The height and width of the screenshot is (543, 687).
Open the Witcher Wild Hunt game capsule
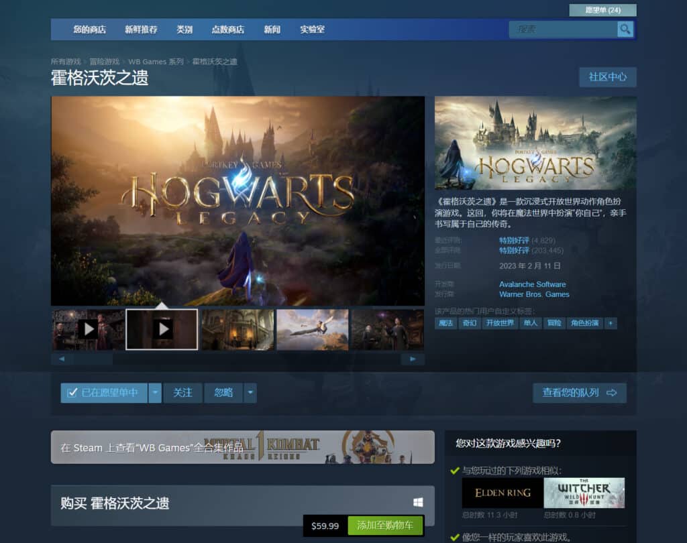click(x=584, y=493)
